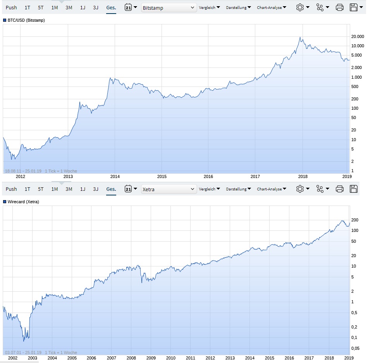368x363 pixels.
Task: Select 1T timeframe in Wirecard toolbar
Action: (x=27, y=189)
